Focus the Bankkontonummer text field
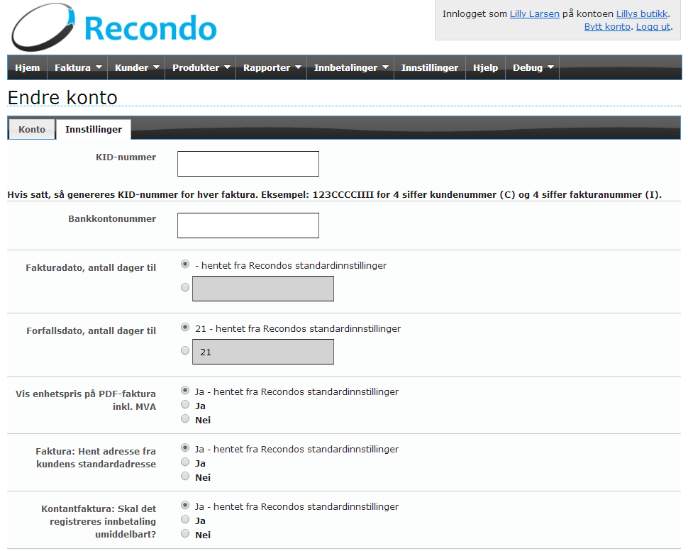The image size is (688, 551). click(x=248, y=226)
